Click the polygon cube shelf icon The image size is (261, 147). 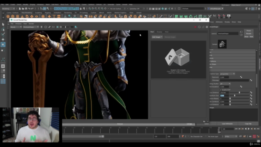click(13, 16)
